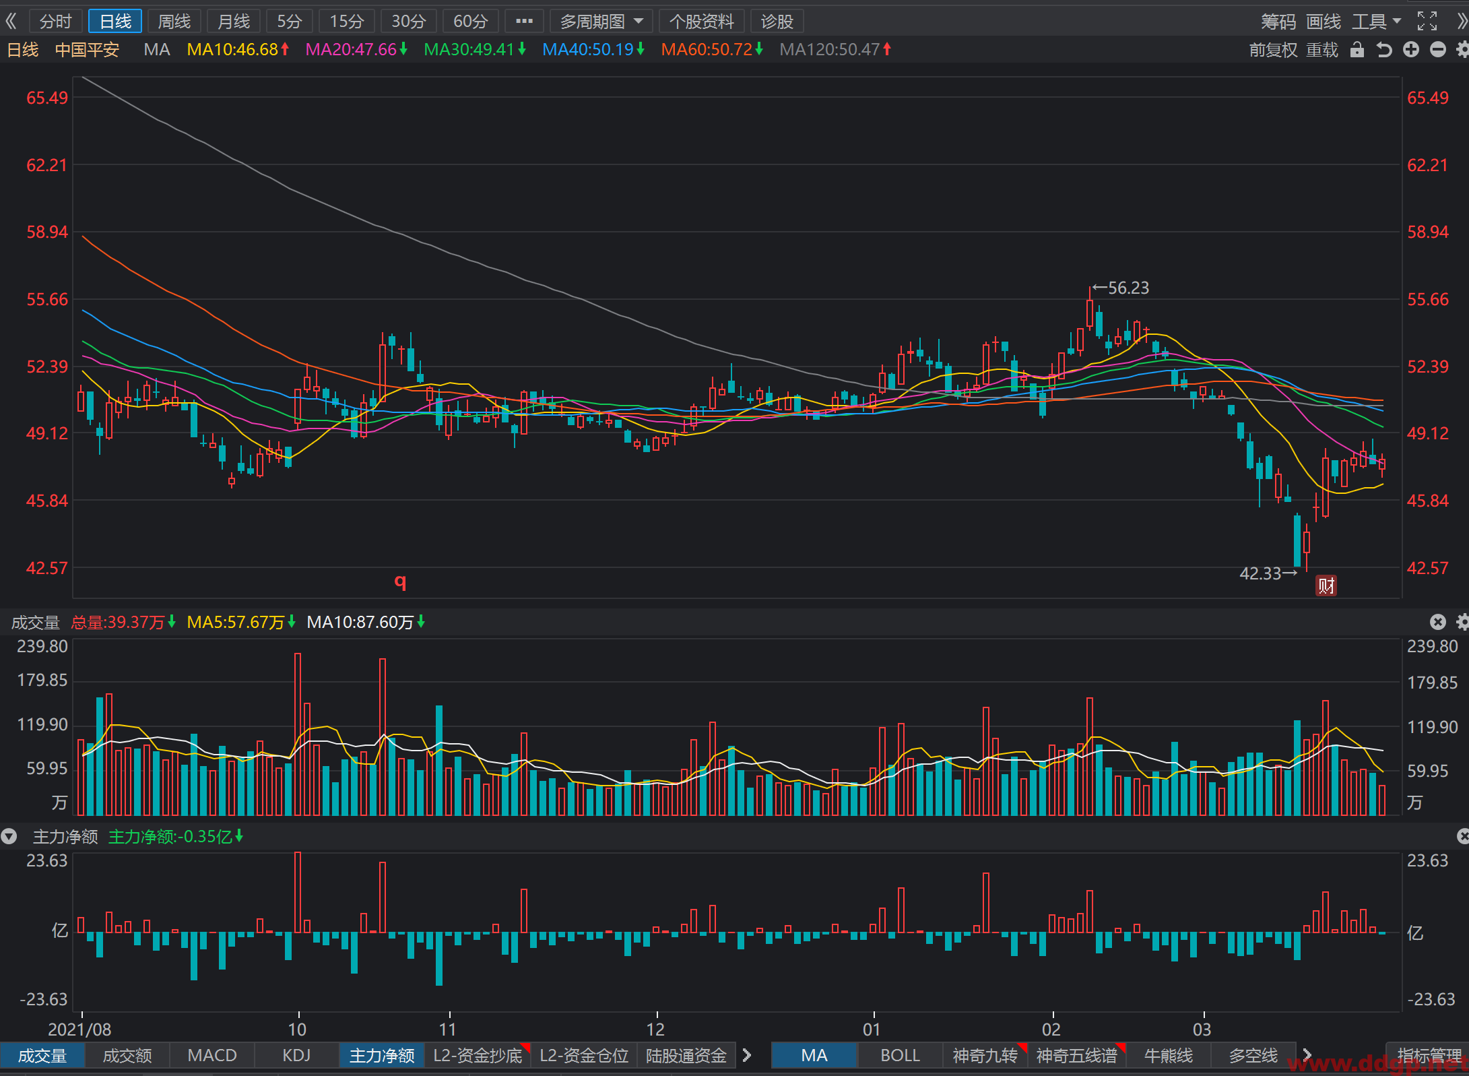Switch to the 周线 weekly tab
This screenshot has width=1469, height=1076.
[174, 22]
